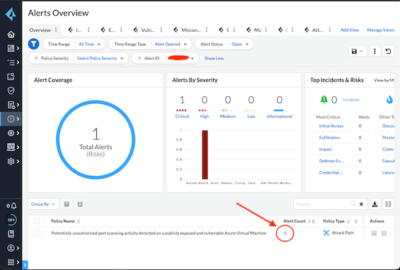The width and height of the screenshot is (400, 270).
Task: Open the Group By dropdown
Action: point(43,204)
